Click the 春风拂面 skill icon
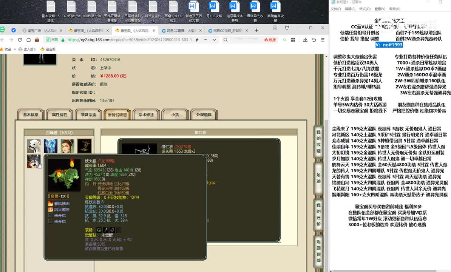Viewport: 451px width, 272px height. coord(51,204)
